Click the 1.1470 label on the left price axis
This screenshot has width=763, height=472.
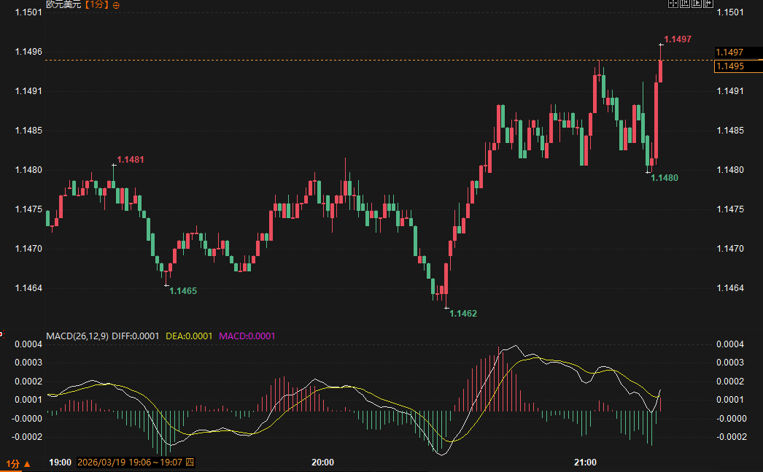point(28,249)
